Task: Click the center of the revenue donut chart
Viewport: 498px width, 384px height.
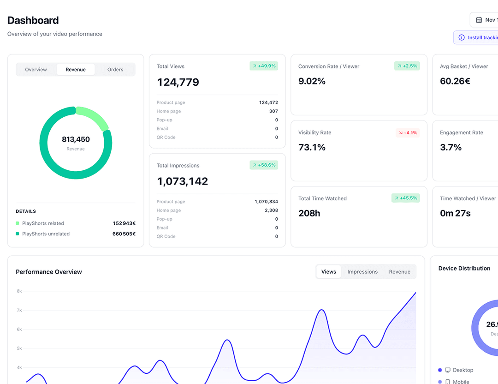Action: coord(76,142)
